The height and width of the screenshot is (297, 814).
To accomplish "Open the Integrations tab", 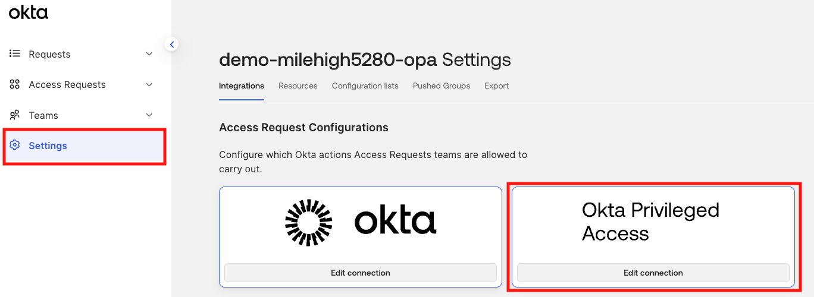I will pyautogui.click(x=242, y=86).
